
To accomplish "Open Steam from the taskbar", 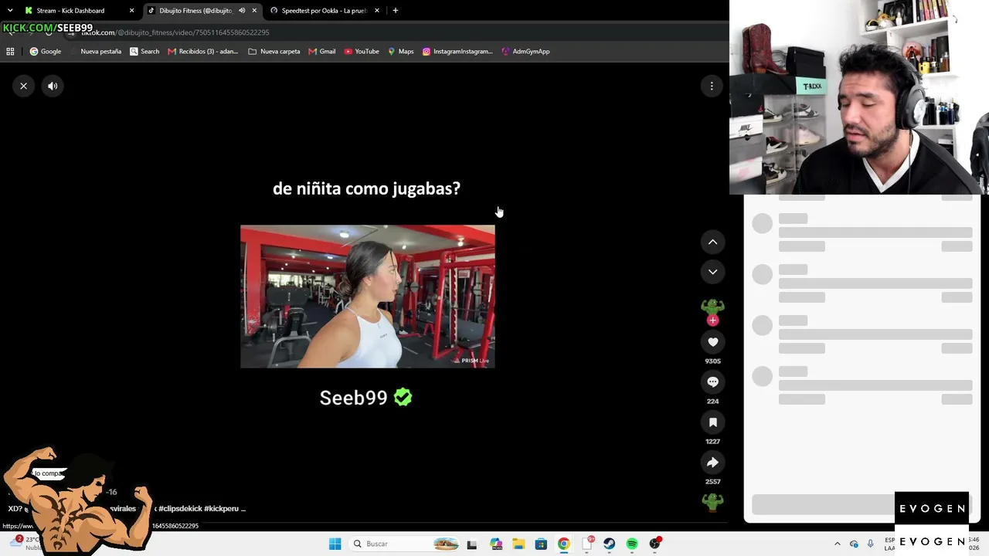I will tap(610, 544).
